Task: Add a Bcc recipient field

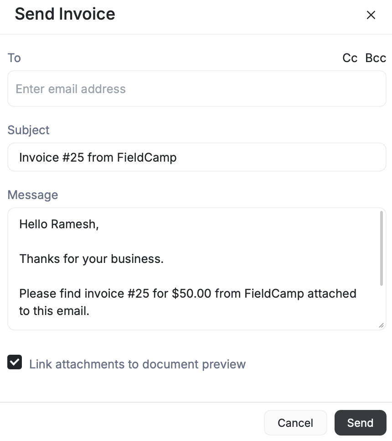Action: click(x=375, y=58)
